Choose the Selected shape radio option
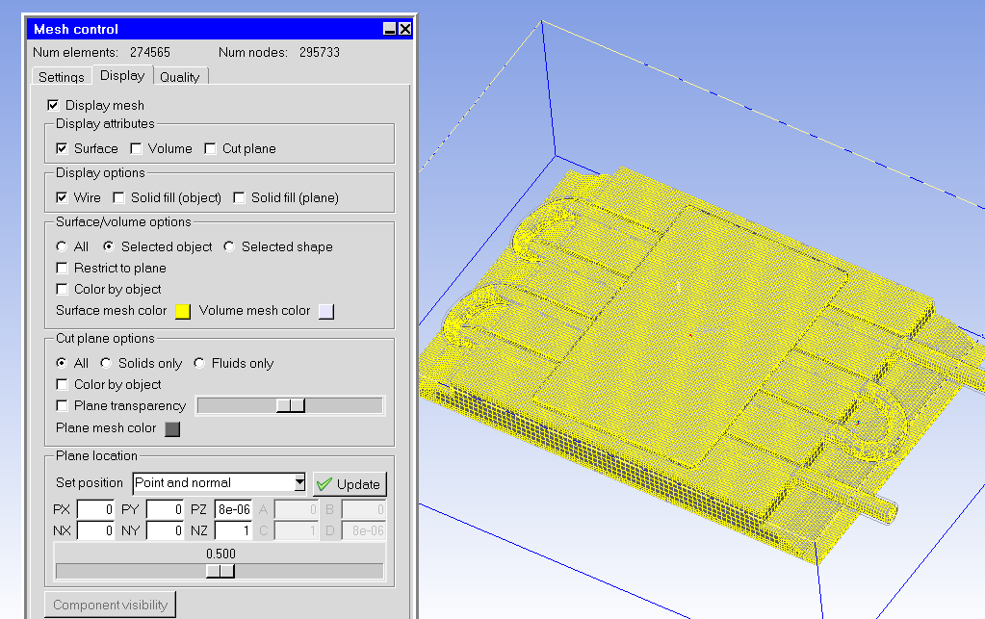 (229, 246)
